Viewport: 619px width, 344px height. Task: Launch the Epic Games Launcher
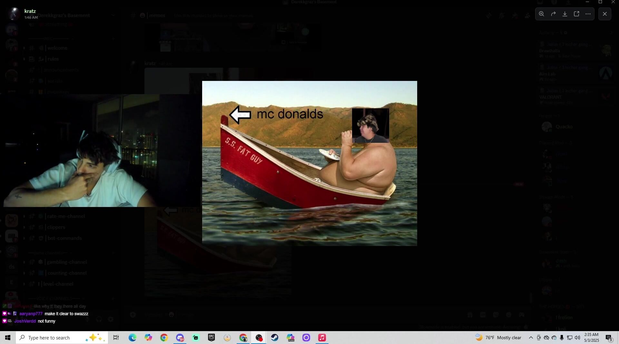tap(211, 338)
